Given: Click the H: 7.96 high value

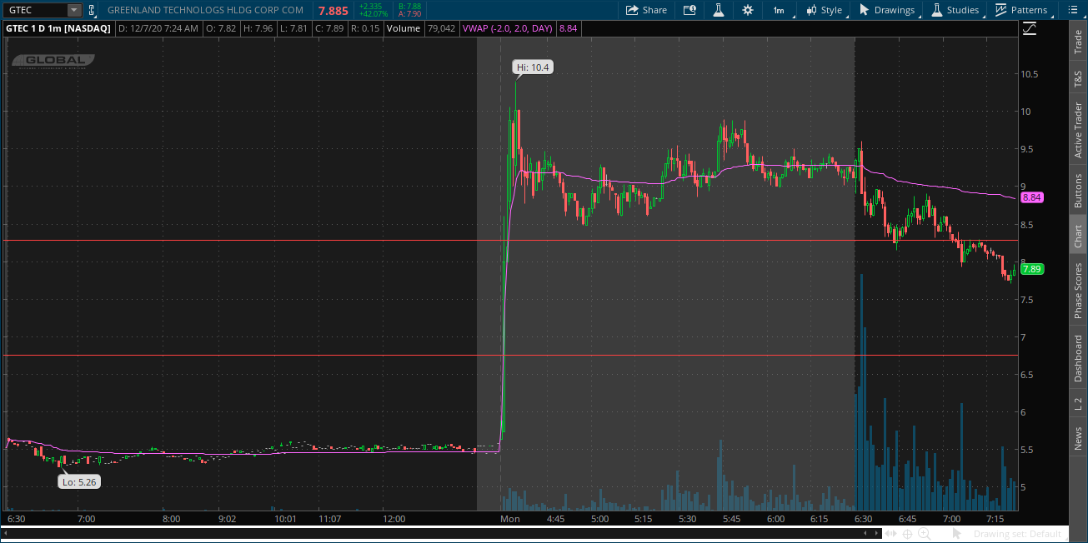Looking at the screenshot, I should [x=258, y=28].
